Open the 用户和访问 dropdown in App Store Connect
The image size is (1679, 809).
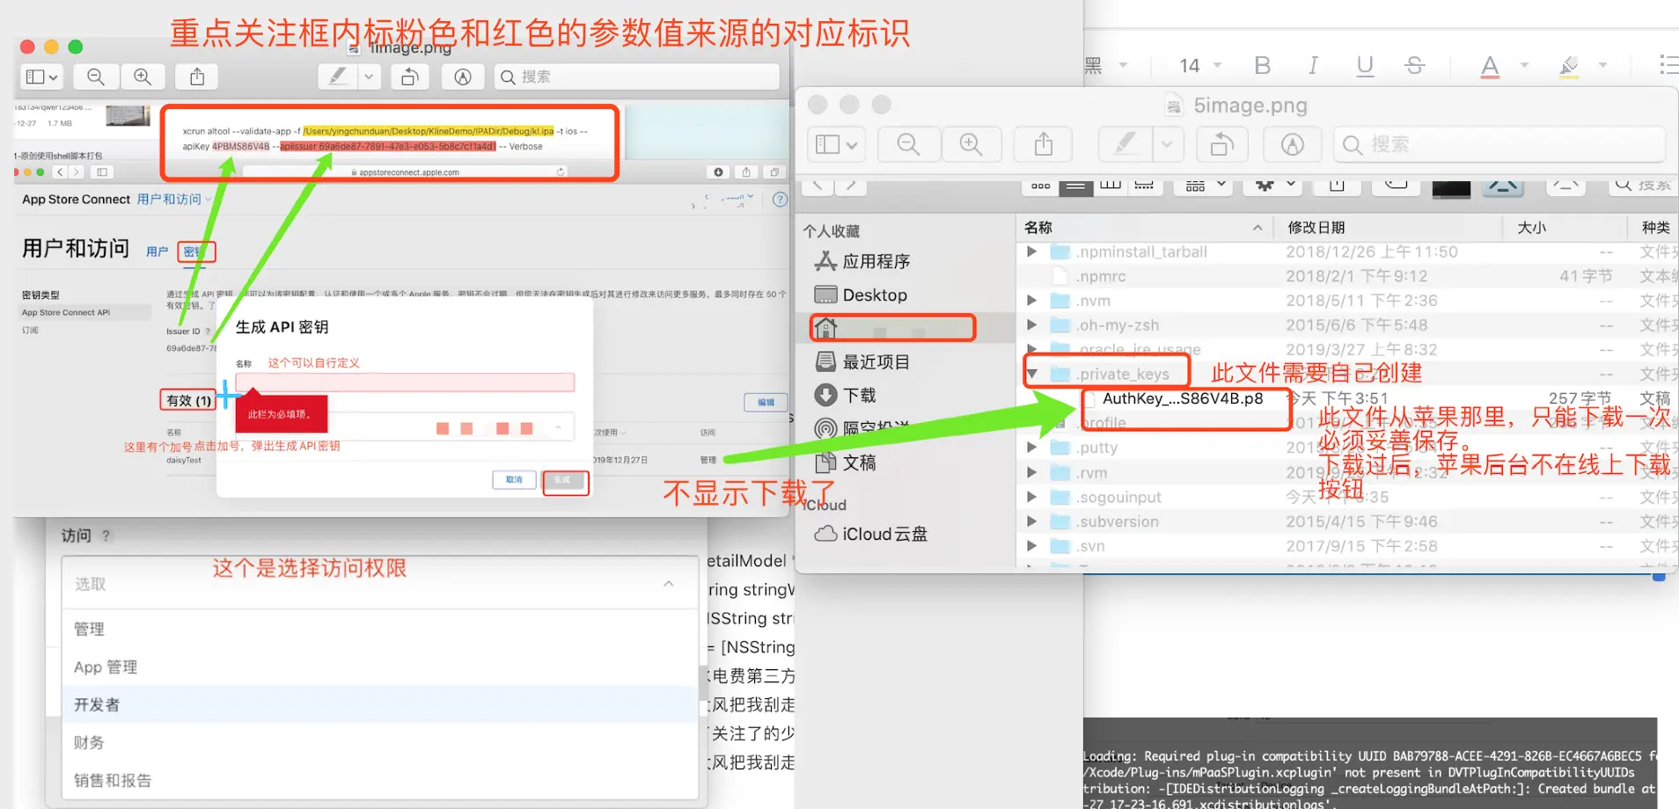click(174, 200)
